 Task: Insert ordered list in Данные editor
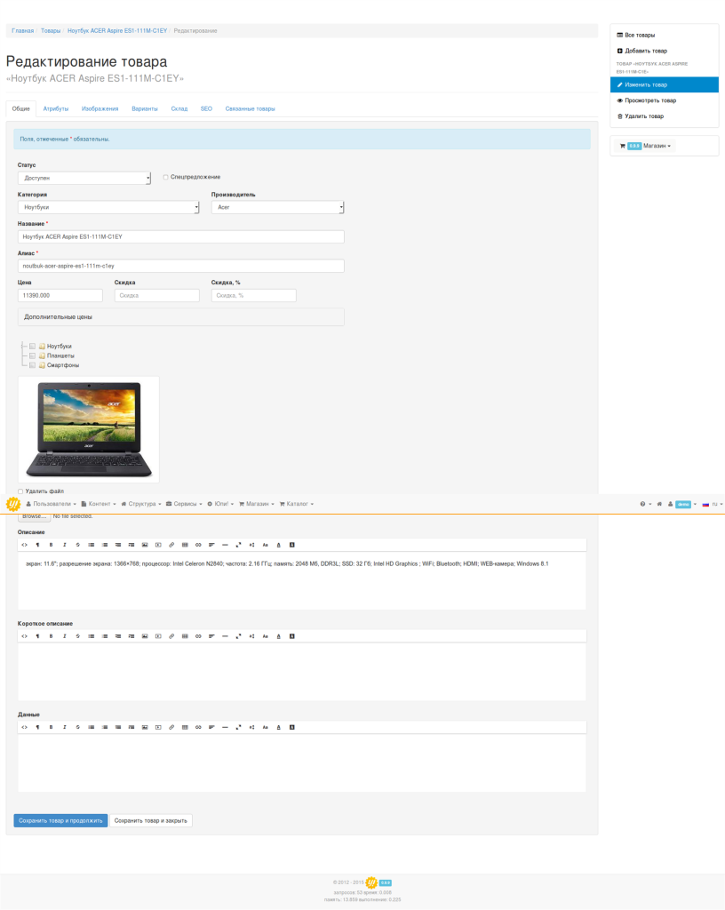(x=105, y=727)
